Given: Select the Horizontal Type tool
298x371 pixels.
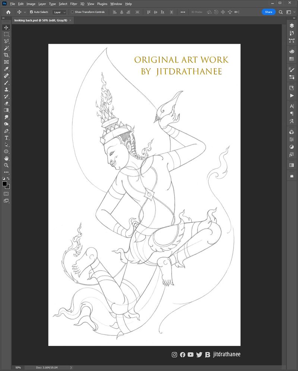Looking at the screenshot, I should point(6,138).
